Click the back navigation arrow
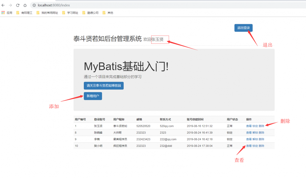 (3, 5)
